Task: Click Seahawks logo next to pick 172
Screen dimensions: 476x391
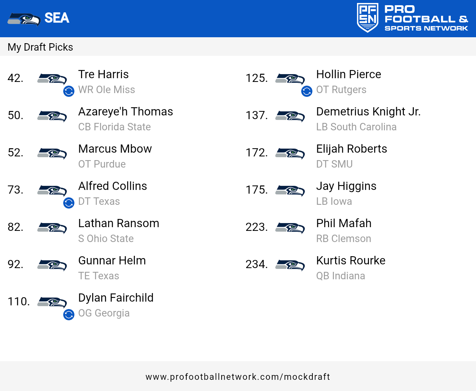Action: [x=290, y=153]
